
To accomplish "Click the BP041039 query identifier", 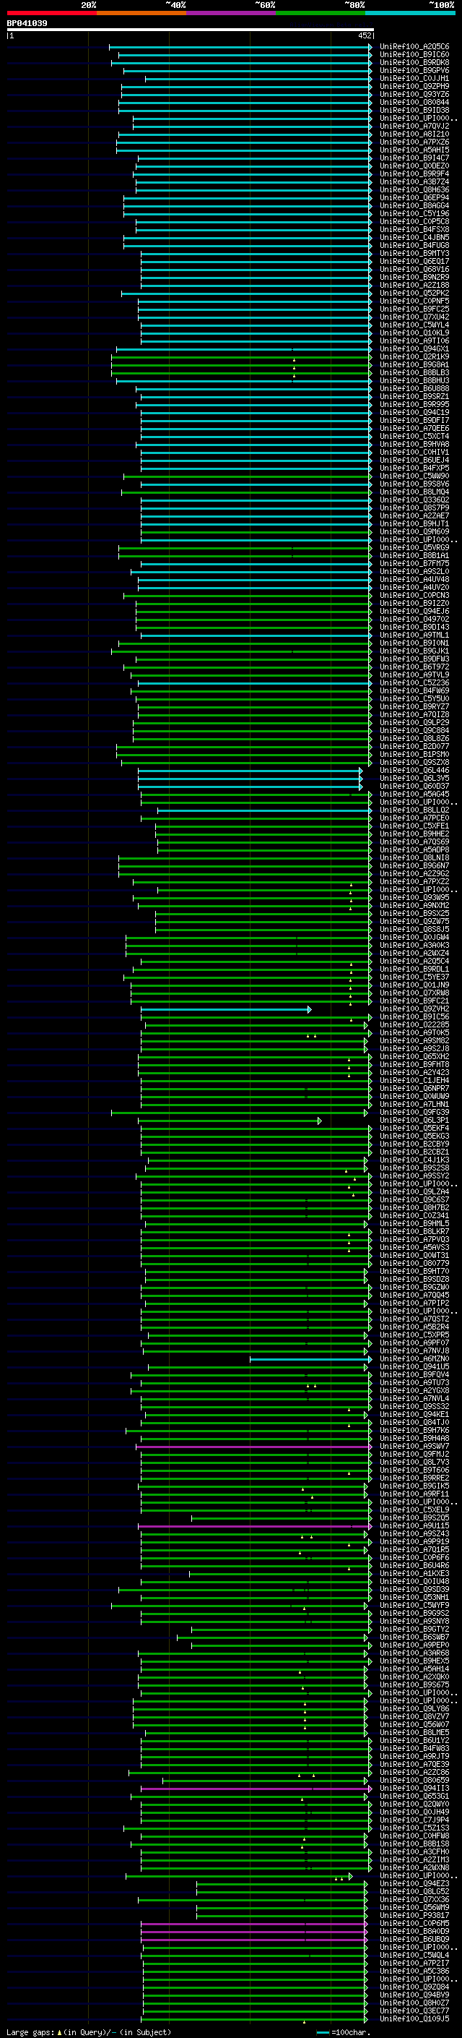I will [x=27, y=24].
